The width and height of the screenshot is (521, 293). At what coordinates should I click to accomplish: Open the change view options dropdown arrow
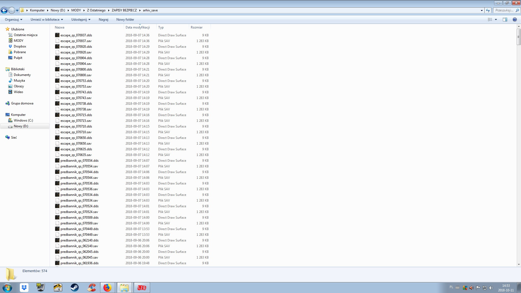click(496, 20)
